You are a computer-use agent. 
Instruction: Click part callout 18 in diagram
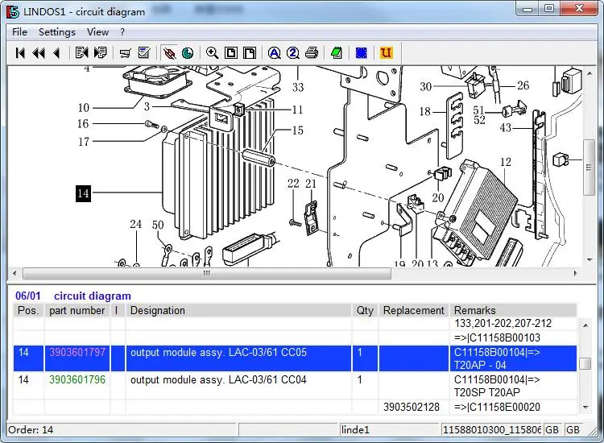point(425,112)
